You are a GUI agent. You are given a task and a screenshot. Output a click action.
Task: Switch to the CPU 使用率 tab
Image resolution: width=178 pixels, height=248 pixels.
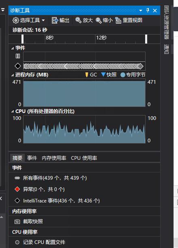coord(84,158)
